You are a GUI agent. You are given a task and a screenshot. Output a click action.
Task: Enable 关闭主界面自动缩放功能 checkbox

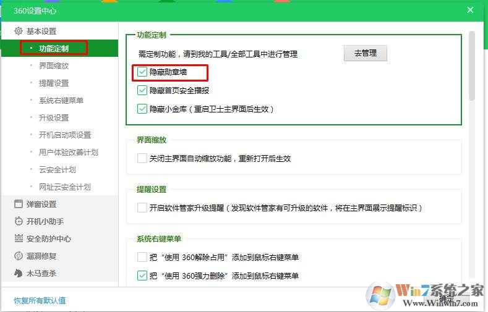142,158
